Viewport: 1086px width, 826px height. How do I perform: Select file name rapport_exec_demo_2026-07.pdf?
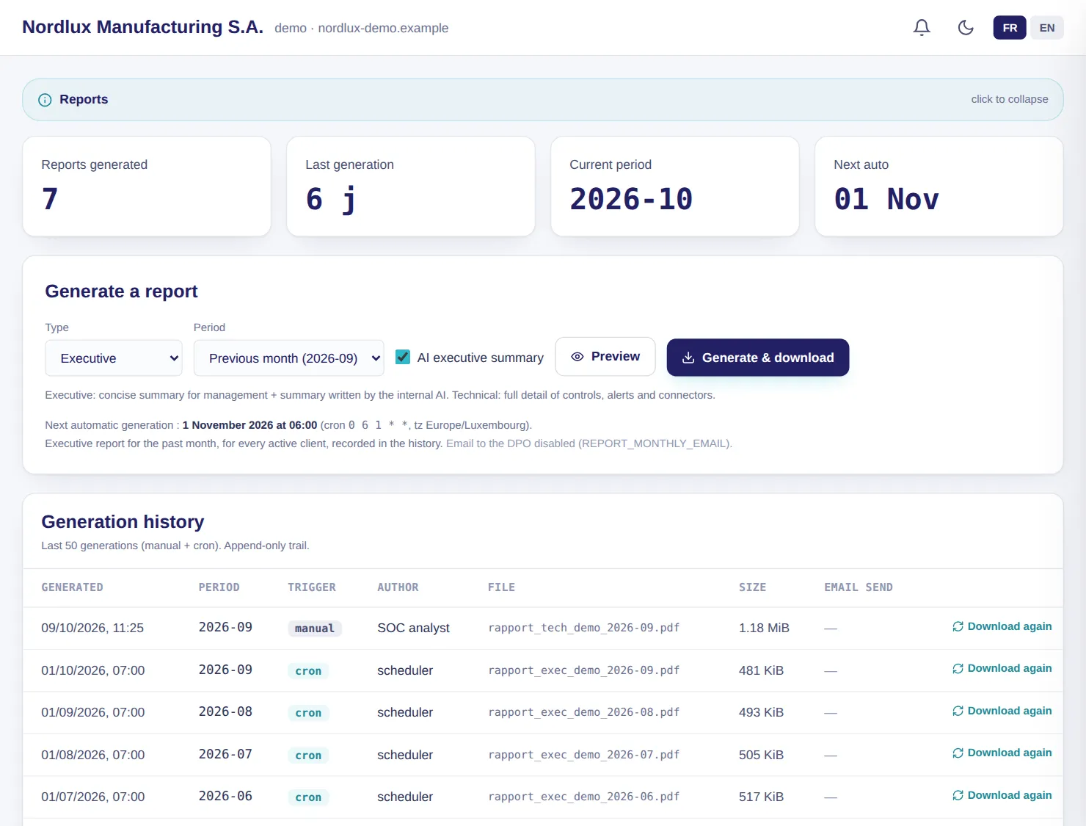[x=584, y=755]
